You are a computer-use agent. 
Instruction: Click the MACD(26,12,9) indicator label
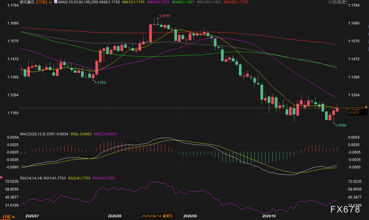(33, 134)
